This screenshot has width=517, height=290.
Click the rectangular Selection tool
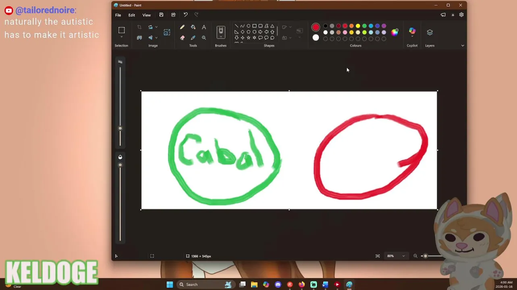coord(121,30)
